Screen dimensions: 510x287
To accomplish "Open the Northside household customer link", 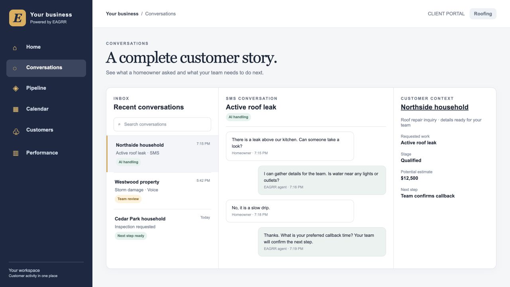I will [435, 107].
